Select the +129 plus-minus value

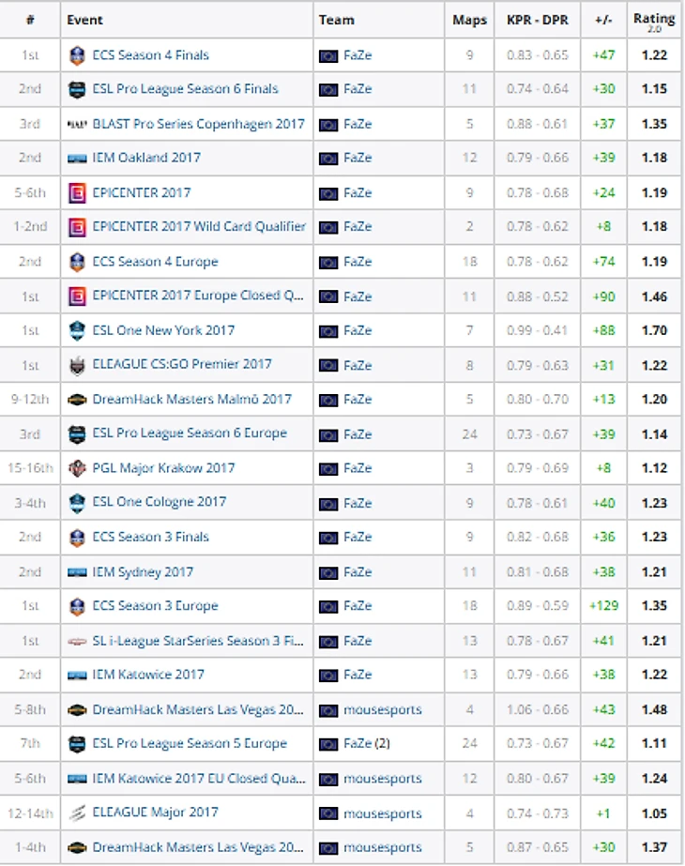603,606
